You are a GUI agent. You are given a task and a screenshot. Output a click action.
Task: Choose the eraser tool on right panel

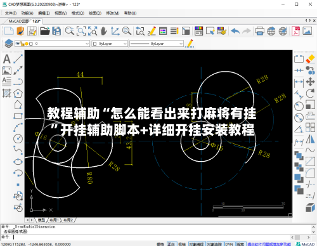310,59
